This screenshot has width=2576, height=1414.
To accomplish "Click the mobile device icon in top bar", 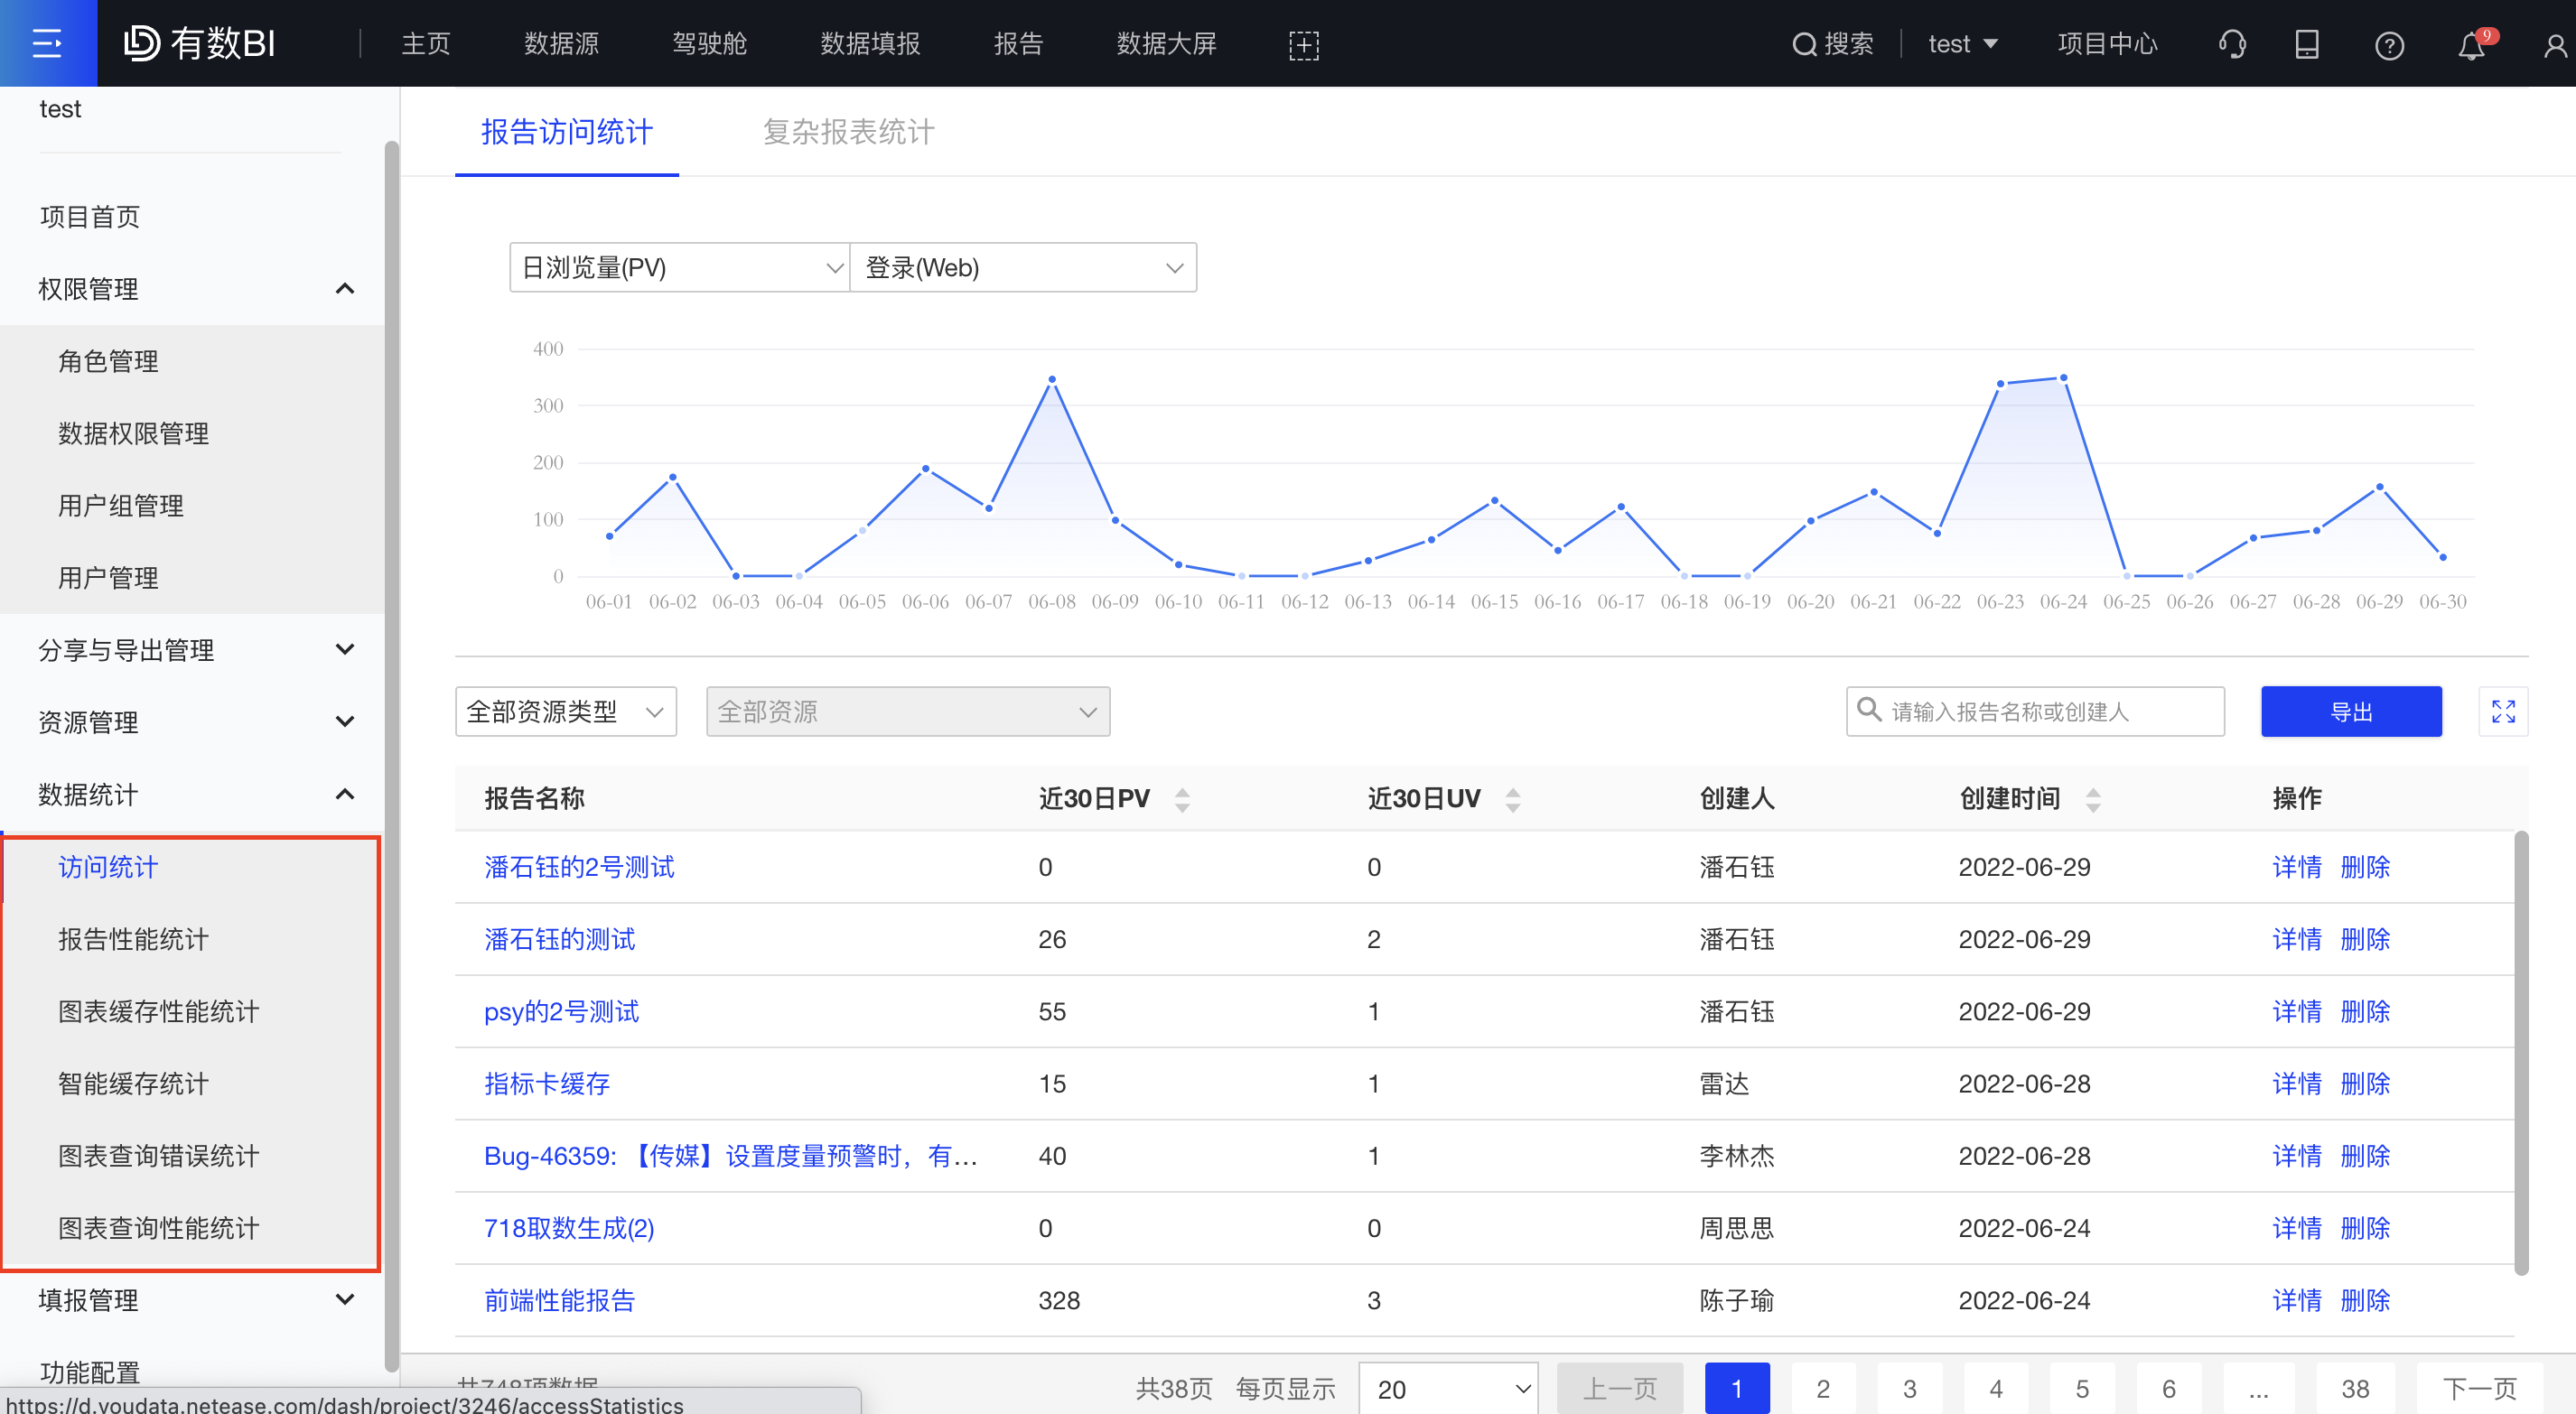I will coord(2306,43).
